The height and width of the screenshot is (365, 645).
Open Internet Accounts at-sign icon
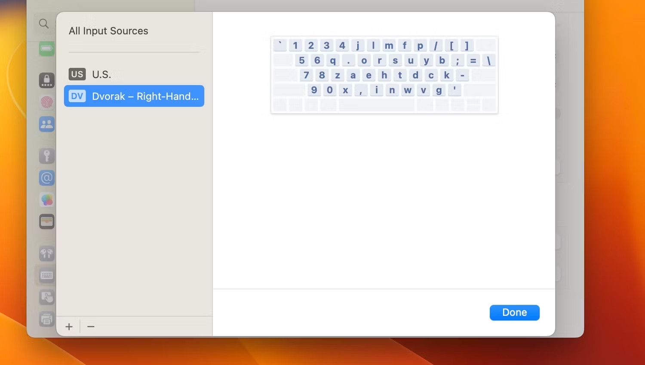(47, 178)
